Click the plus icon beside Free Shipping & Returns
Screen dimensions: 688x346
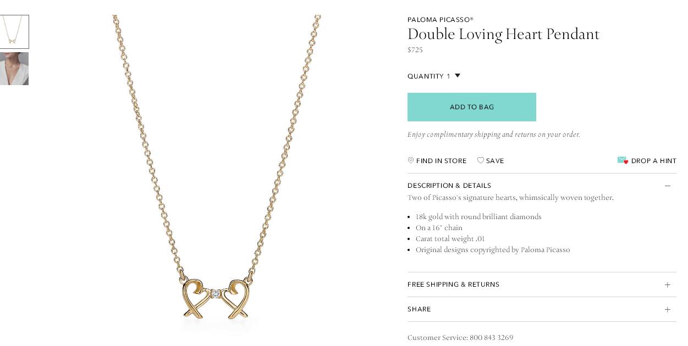click(x=667, y=284)
